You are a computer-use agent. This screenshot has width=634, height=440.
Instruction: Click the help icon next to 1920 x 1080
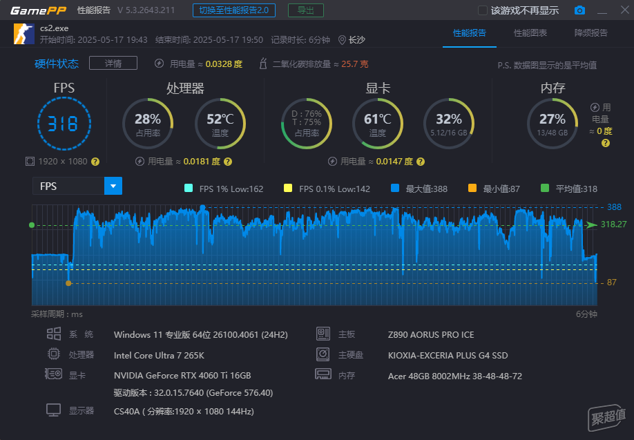(95, 162)
